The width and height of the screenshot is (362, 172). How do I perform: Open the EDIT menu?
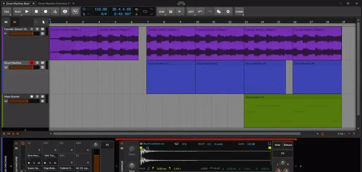click(191, 12)
